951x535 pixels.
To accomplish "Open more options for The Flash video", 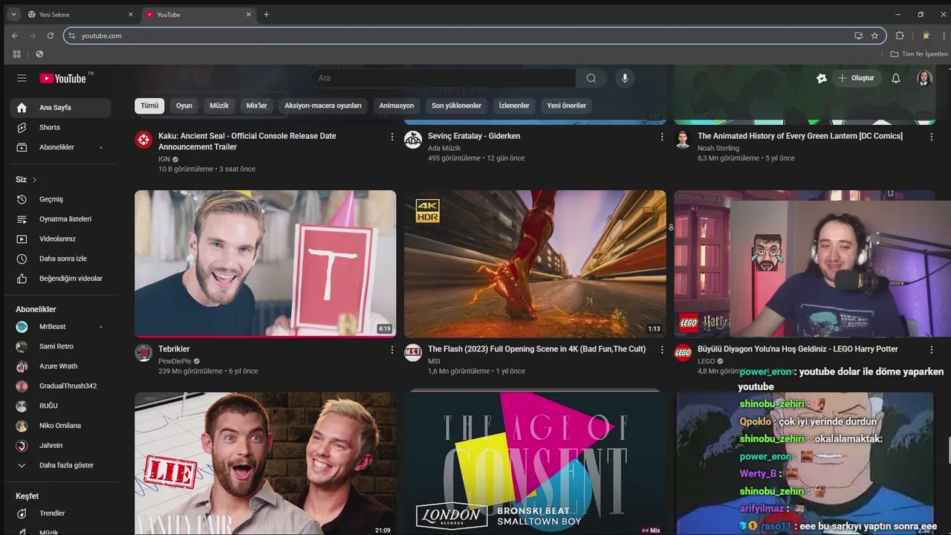I will pyautogui.click(x=662, y=349).
